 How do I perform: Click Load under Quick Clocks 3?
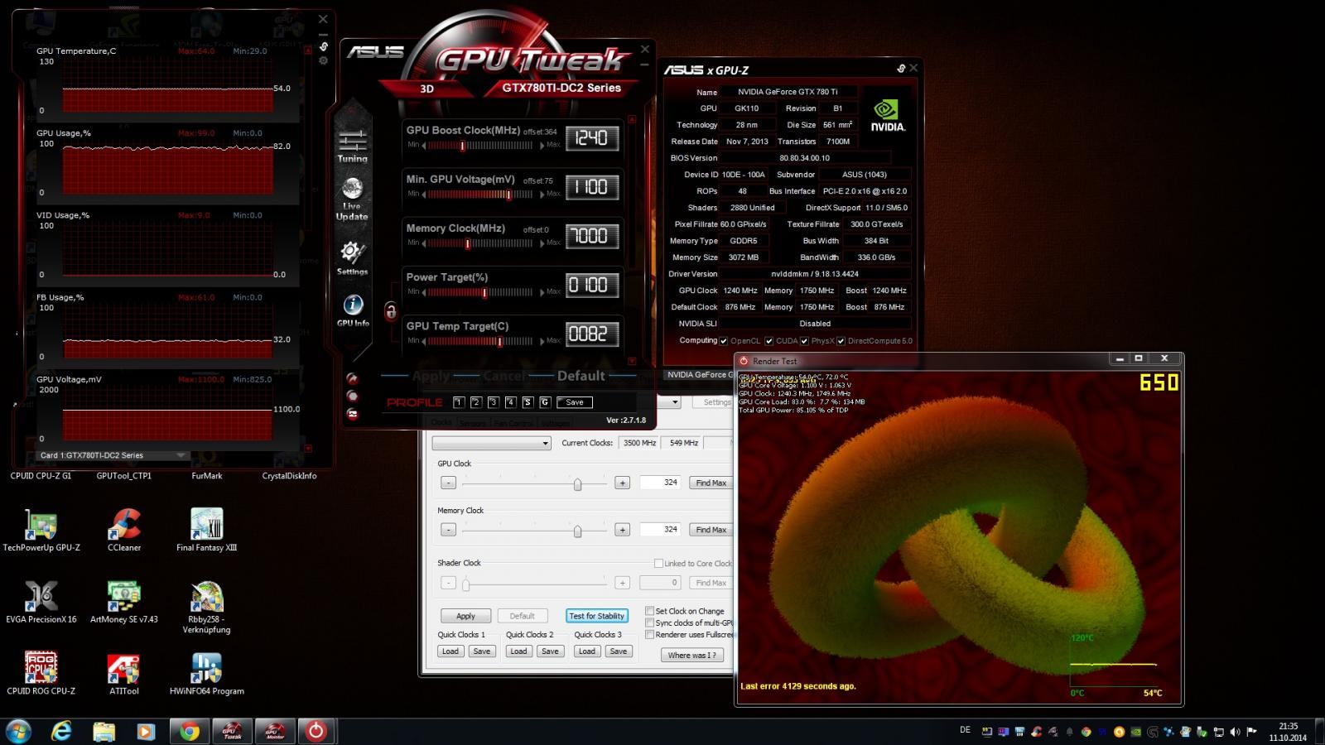click(587, 651)
